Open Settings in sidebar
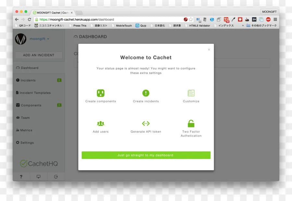 (x=39, y=143)
